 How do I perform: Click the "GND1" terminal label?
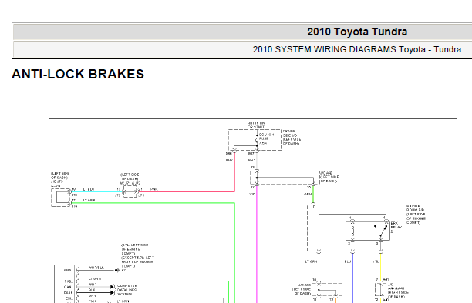(69, 270)
